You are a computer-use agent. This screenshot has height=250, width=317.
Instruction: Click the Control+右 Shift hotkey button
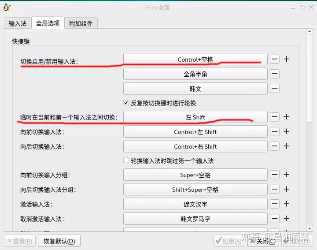(195, 146)
